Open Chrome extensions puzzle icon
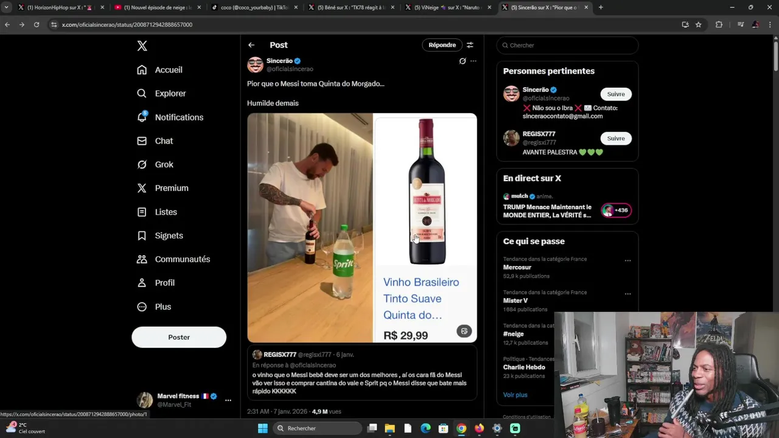 click(x=719, y=24)
